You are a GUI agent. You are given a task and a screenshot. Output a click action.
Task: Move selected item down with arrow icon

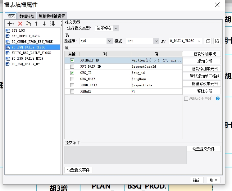pos(44,24)
